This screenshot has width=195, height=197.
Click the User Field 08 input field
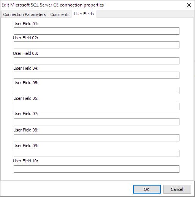point(97,138)
